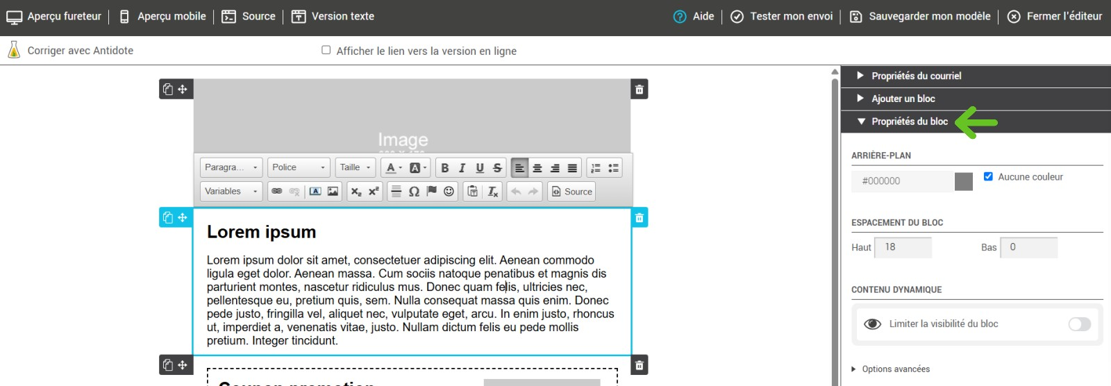Open 'Propriétés du courriel' panel
This screenshot has width=1111, height=386.
[916, 76]
